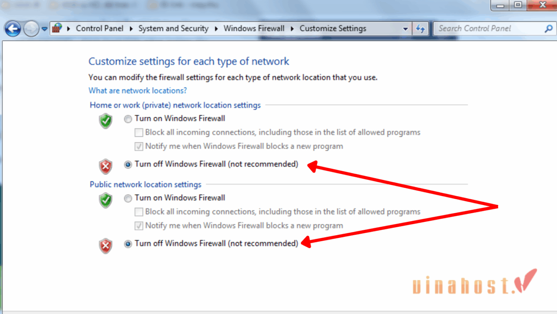Maximize the window using the title bar button
The height and width of the screenshot is (314, 557).
click(518, 5)
